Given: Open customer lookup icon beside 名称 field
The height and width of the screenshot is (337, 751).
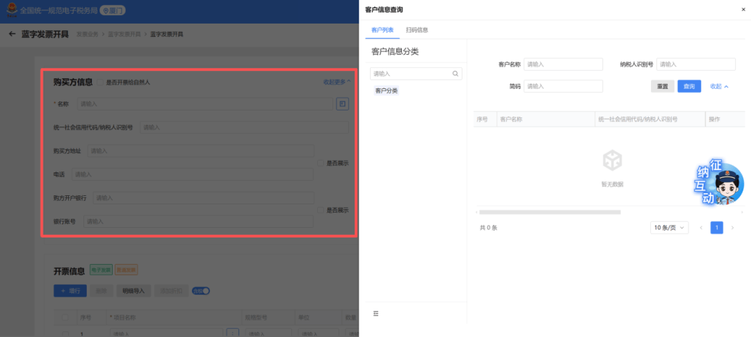Looking at the screenshot, I should [x=342, y=104].
